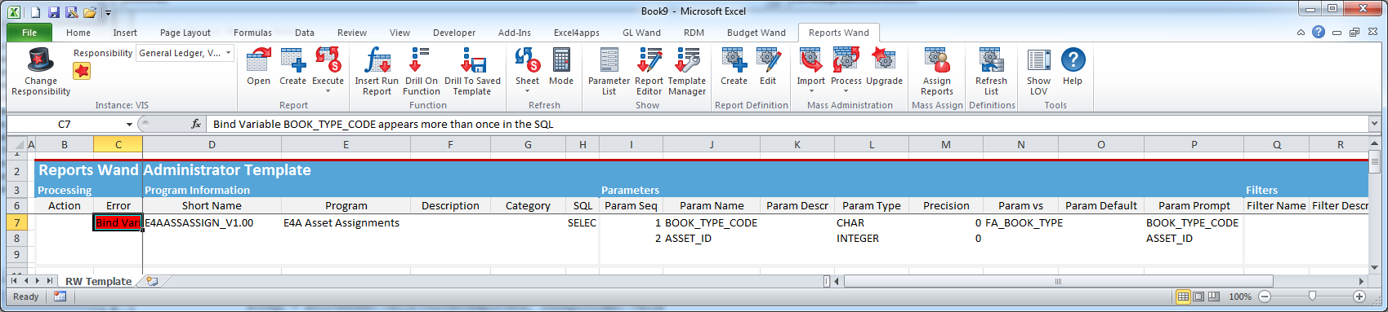Click the zoom slider handle

pyautogui.click(x=1312, y=297)
